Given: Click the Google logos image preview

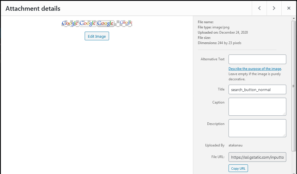Looking at the screenshot, I should (x=97, y=23).
